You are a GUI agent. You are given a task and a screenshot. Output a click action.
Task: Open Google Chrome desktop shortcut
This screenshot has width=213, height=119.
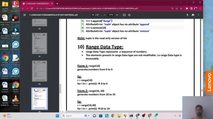[16, 87]
